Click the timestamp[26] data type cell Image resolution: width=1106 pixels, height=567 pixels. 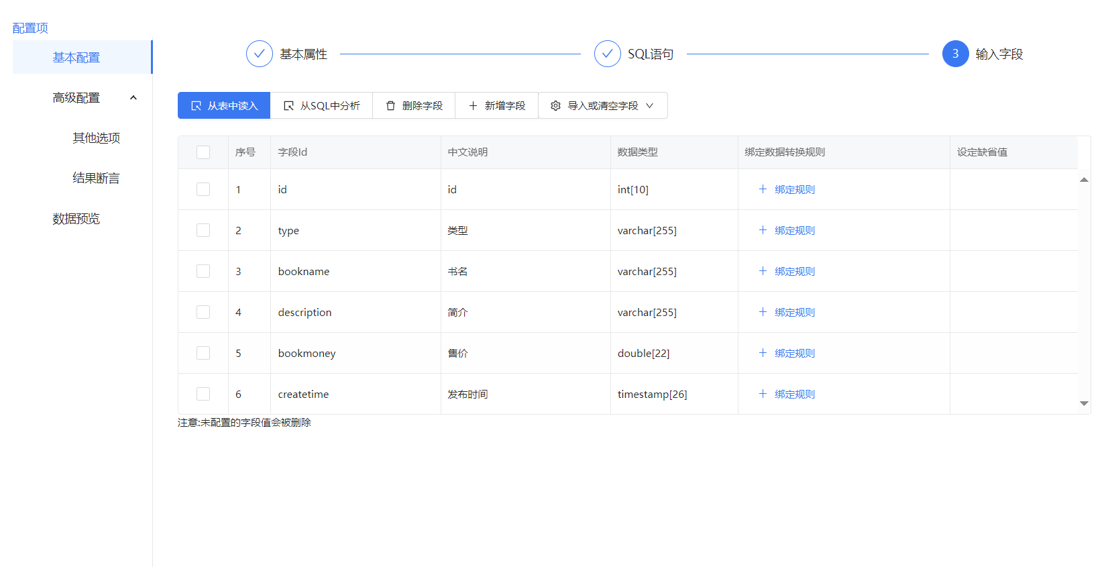pos(674,394)
